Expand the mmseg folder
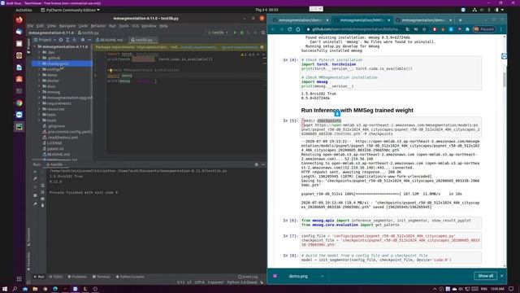This screenshot has width=520, height=293. tap(39, 92)
